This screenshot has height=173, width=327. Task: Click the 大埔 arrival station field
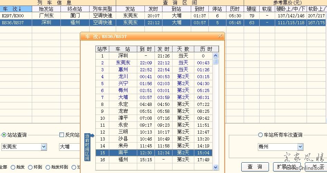pyautogui.click(x=69, y=147)
